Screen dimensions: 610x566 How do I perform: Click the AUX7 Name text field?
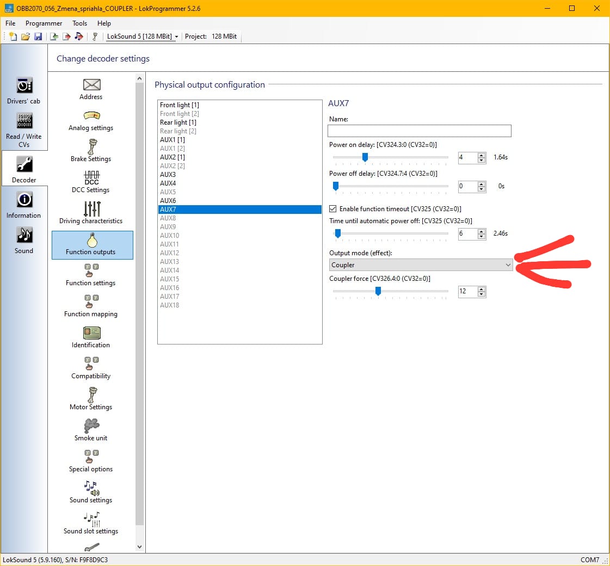pos(419,131)
